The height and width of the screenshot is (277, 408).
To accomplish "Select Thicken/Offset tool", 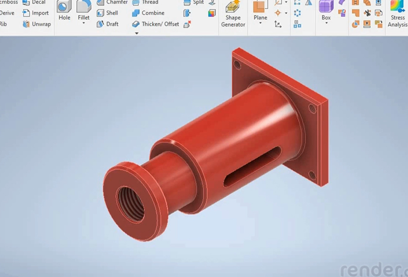I will pyautogui.click(x=155, y=24).
